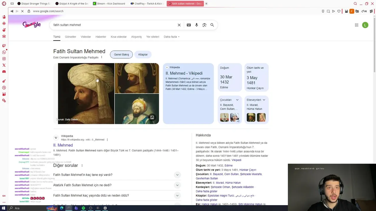Open the II. Mehmed - Vikipedi card
This screenshot has width=376, height=211.
[188, 93]
